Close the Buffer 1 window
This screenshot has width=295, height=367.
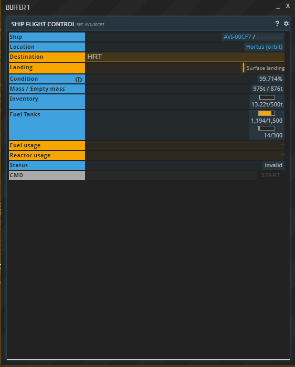(x=288, y=6)
